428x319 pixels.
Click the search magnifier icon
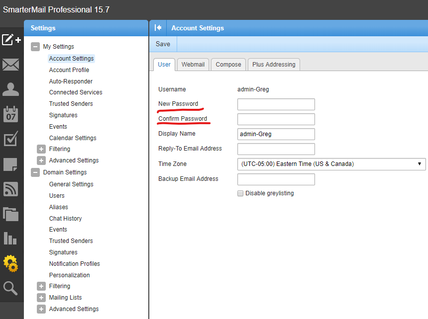pos(11,288)
